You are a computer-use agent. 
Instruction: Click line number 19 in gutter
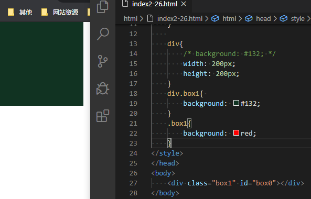133,103
